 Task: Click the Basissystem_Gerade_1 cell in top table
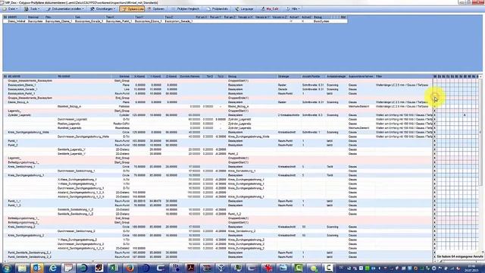coord(89,21)
